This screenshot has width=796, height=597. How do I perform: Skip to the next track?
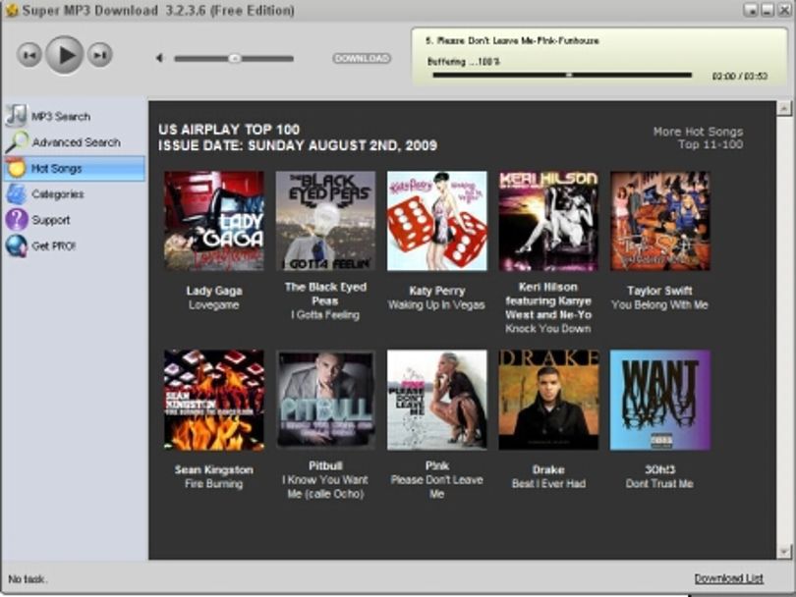pos(99,55)
